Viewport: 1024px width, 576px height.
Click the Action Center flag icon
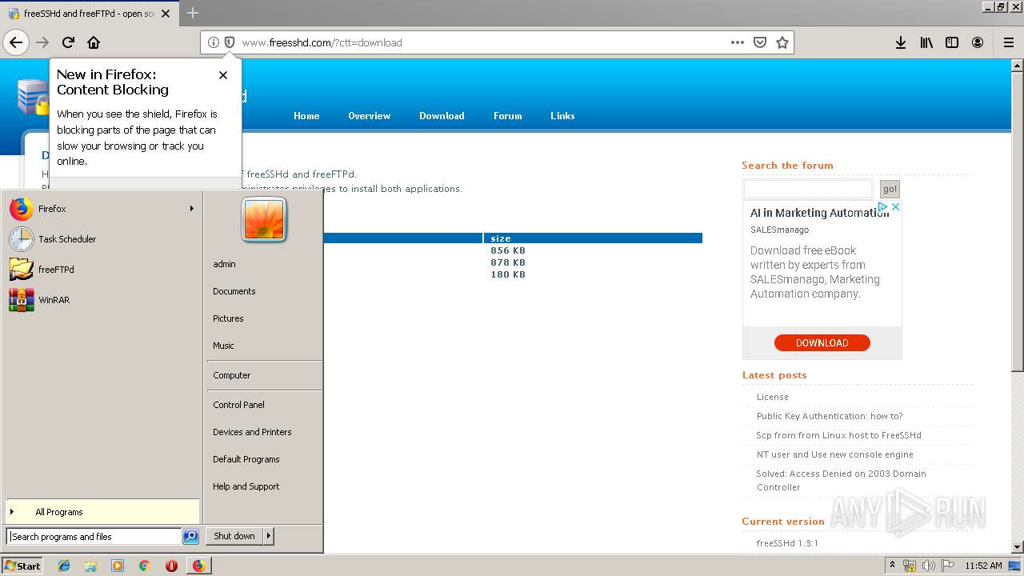pos(948,566)
